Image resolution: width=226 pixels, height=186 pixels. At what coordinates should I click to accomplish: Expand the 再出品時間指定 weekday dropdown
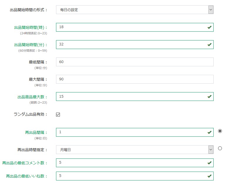(x=132, y=150)
